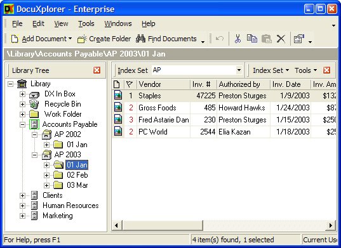Close the Library Tree panel
This screenshot has width=341, height=248.
point(97,70)
